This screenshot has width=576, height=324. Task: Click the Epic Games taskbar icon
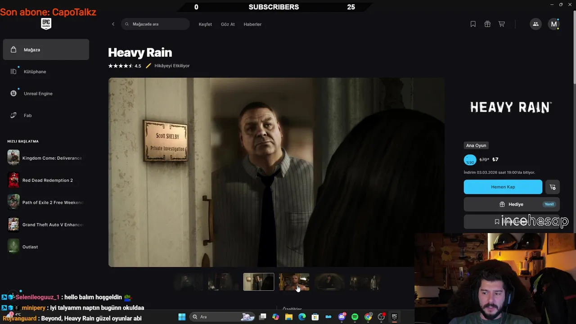click(x=395, y=317)
